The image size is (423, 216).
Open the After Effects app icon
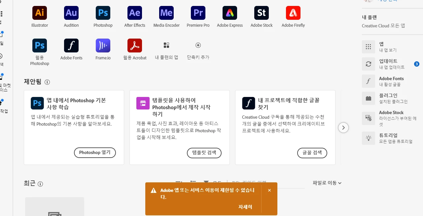point(135,13)
